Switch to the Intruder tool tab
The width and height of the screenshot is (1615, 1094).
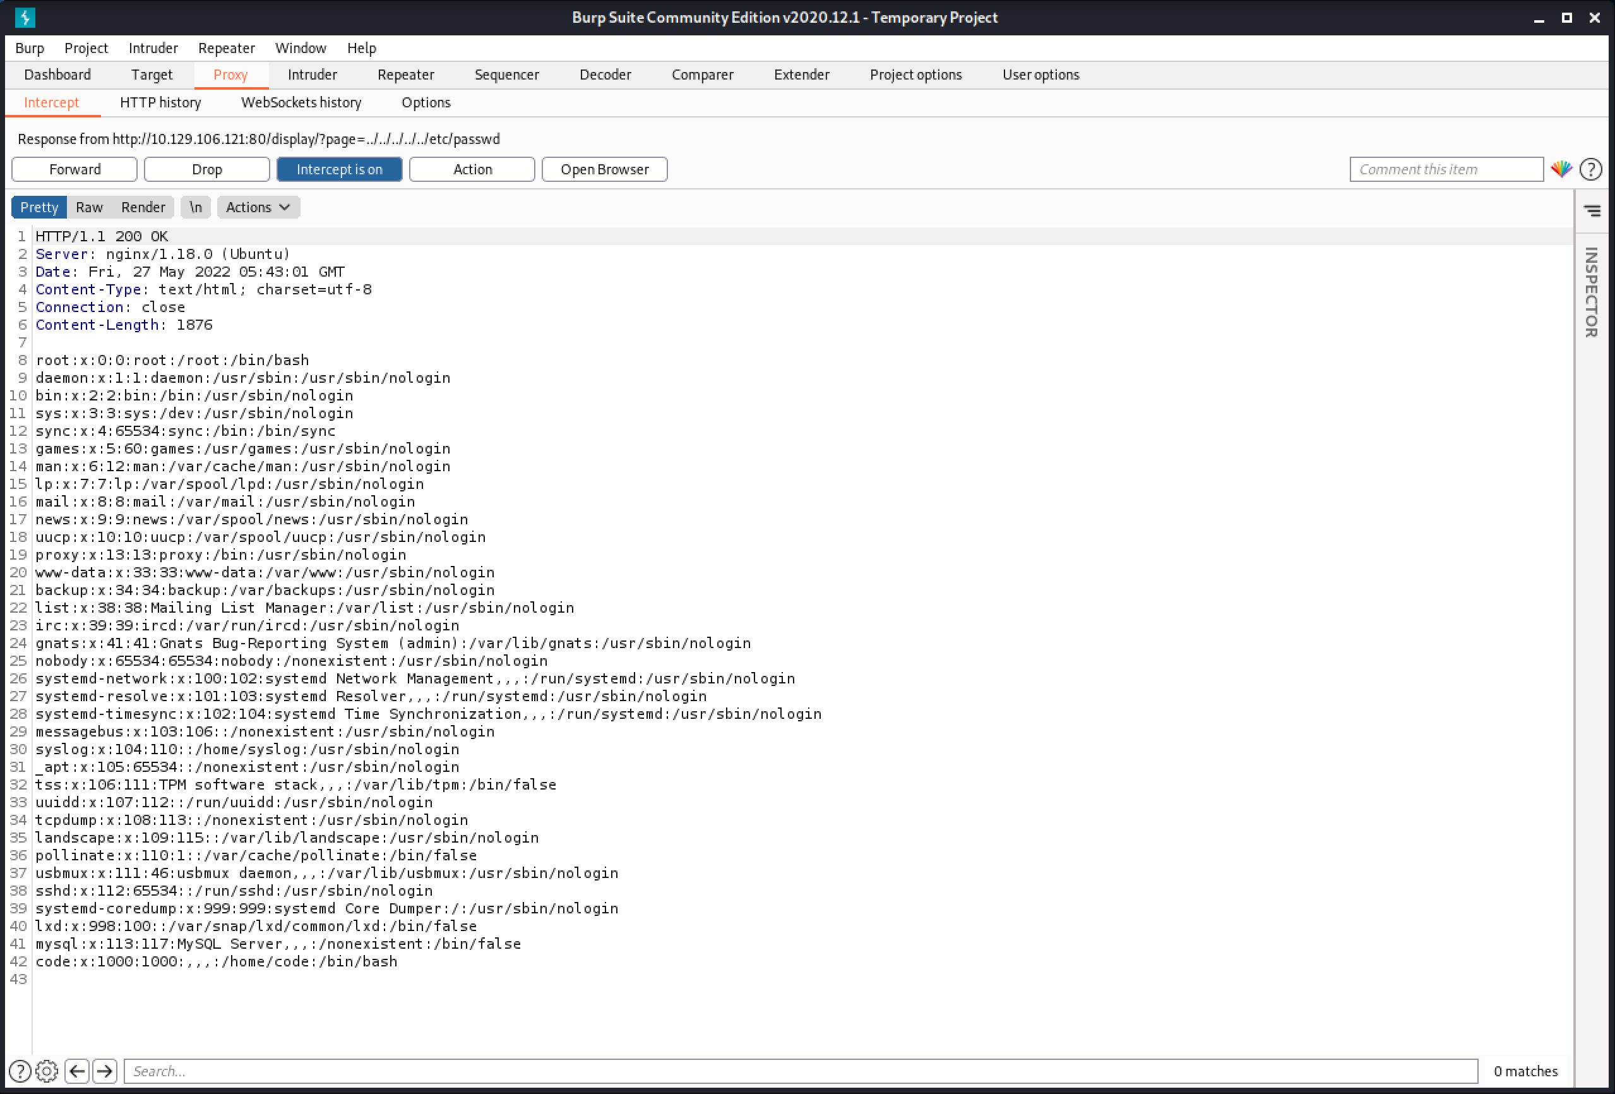pyautogui.click(x=312, y=75)
